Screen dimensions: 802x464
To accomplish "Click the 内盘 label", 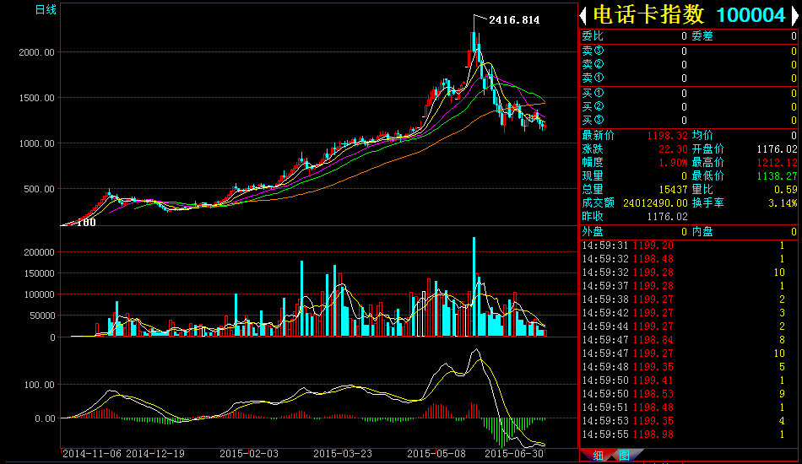I will pyautogui.click(x=702, y=232).
